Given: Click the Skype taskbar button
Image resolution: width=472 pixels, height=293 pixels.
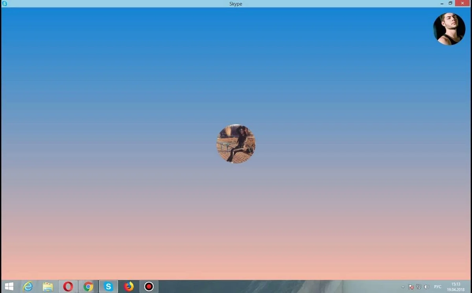Looking at the screenshot, I should pos(108,287).
